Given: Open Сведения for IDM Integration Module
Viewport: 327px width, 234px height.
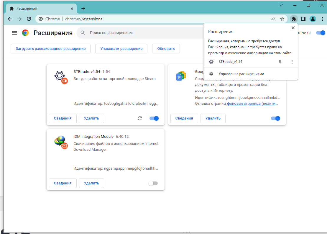Looking at the screenshot, I should [63, 183].
